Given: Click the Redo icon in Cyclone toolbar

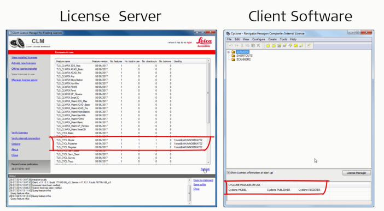Looking at the screenshot, I should coord(236,46).
